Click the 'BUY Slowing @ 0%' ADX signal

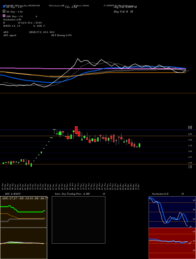[x=62, y=35]
